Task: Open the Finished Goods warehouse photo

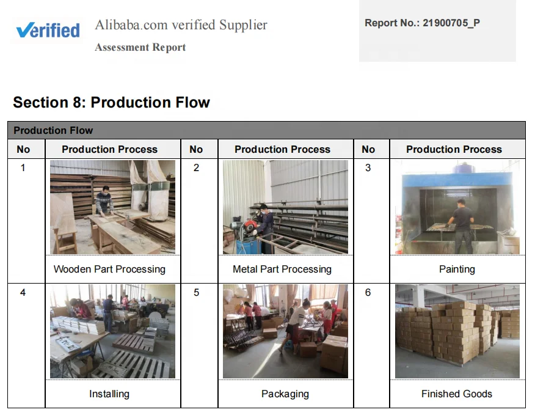Action: click(457, 331)
